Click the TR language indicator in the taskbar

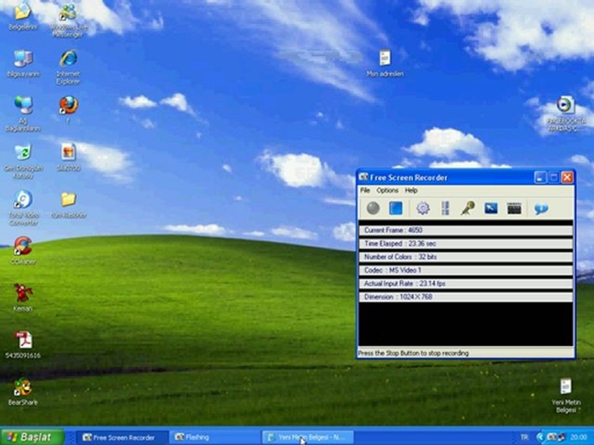click(524, 438)
